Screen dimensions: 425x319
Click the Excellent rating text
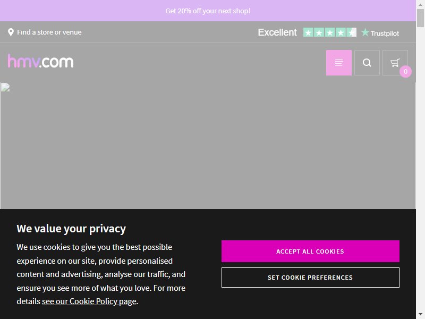click(277, 32)
